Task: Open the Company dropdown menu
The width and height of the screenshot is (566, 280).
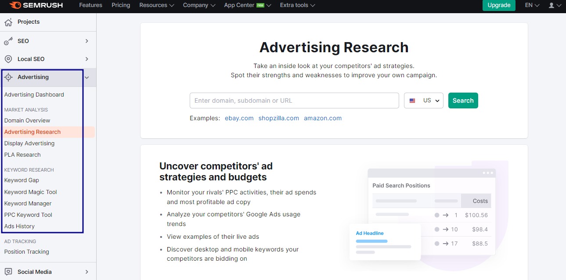Action: (x=199, y=5)
